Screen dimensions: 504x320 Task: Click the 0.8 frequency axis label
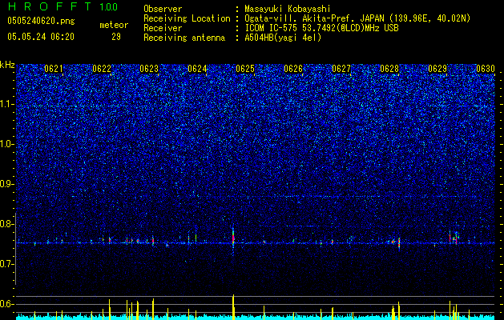[x=6, y=224]
